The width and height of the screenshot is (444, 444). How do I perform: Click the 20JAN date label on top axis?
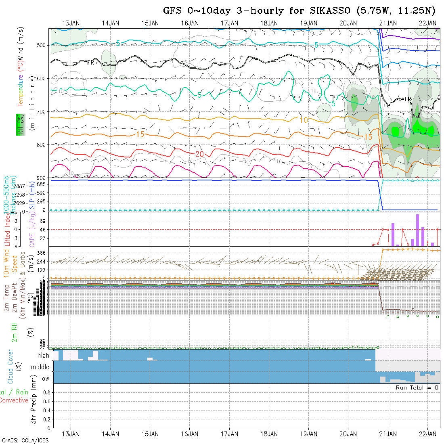(x=348, y=23)
